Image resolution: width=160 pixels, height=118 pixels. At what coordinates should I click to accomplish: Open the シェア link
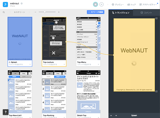132,5
